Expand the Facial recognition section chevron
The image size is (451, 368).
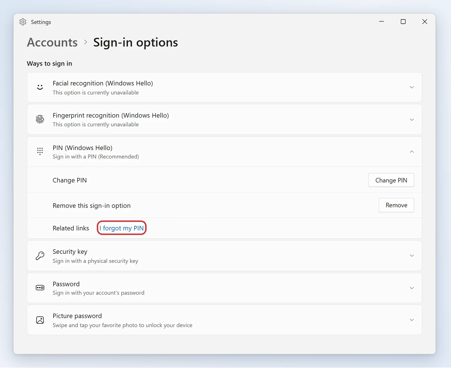[412, 87]
